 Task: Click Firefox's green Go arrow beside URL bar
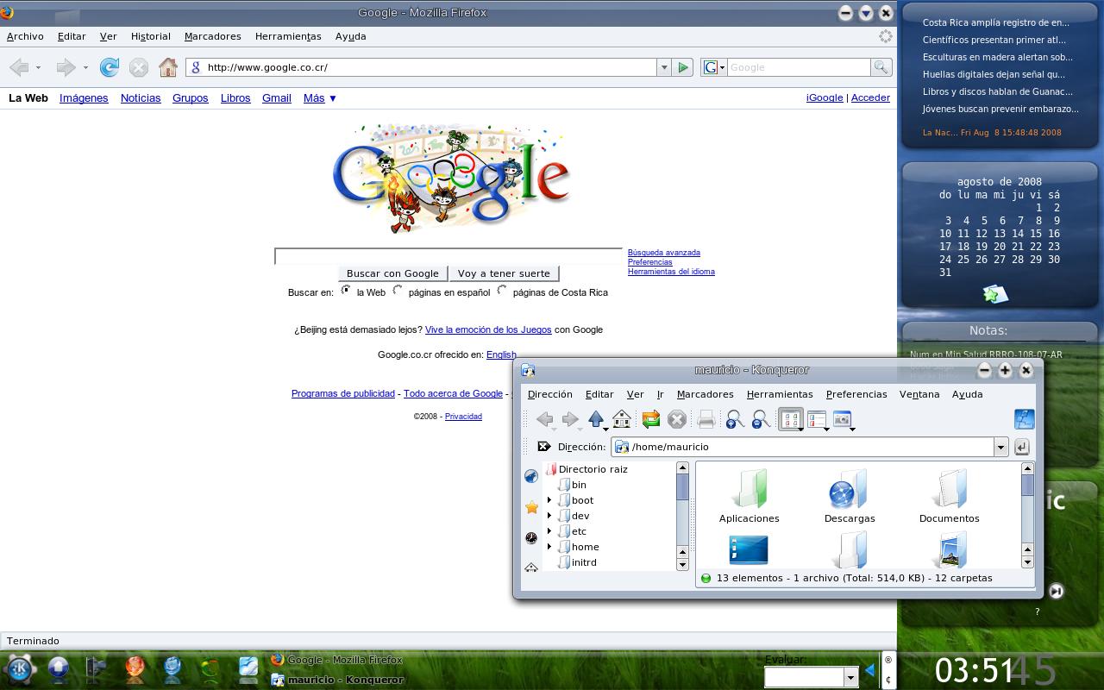point(683,67)
